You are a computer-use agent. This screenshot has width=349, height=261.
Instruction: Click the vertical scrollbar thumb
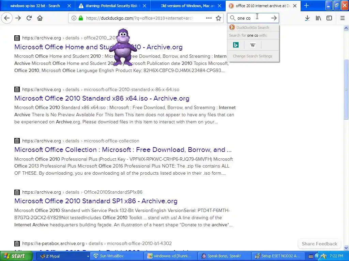(x=346, y=89)
